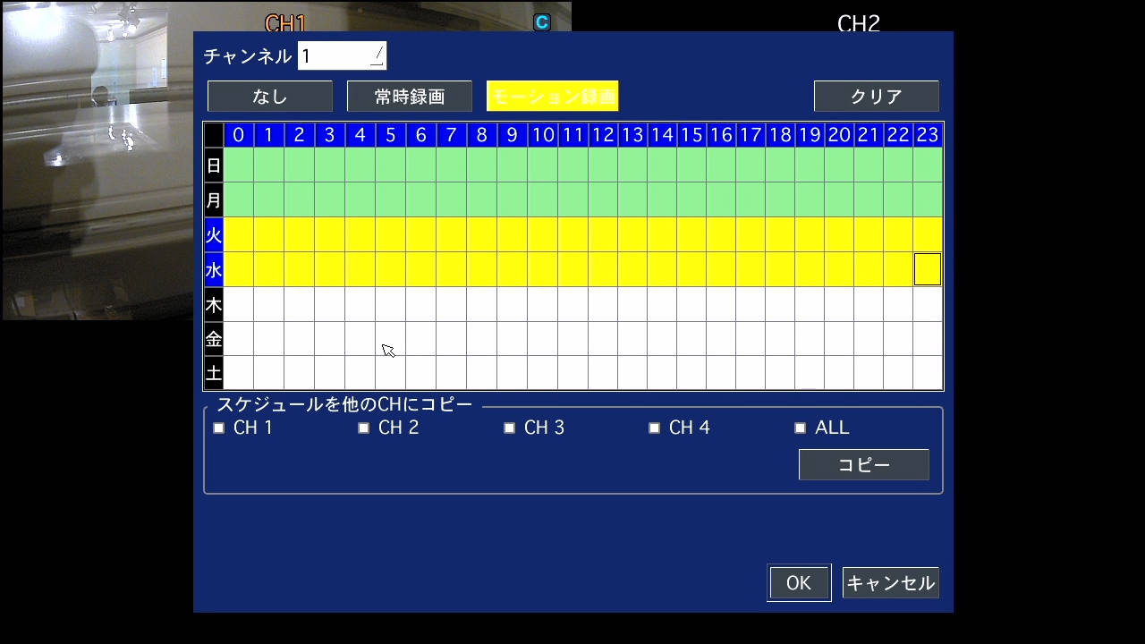1145x644 pixels.
Task: Click the コピー copy button
Action: [864, 465]
